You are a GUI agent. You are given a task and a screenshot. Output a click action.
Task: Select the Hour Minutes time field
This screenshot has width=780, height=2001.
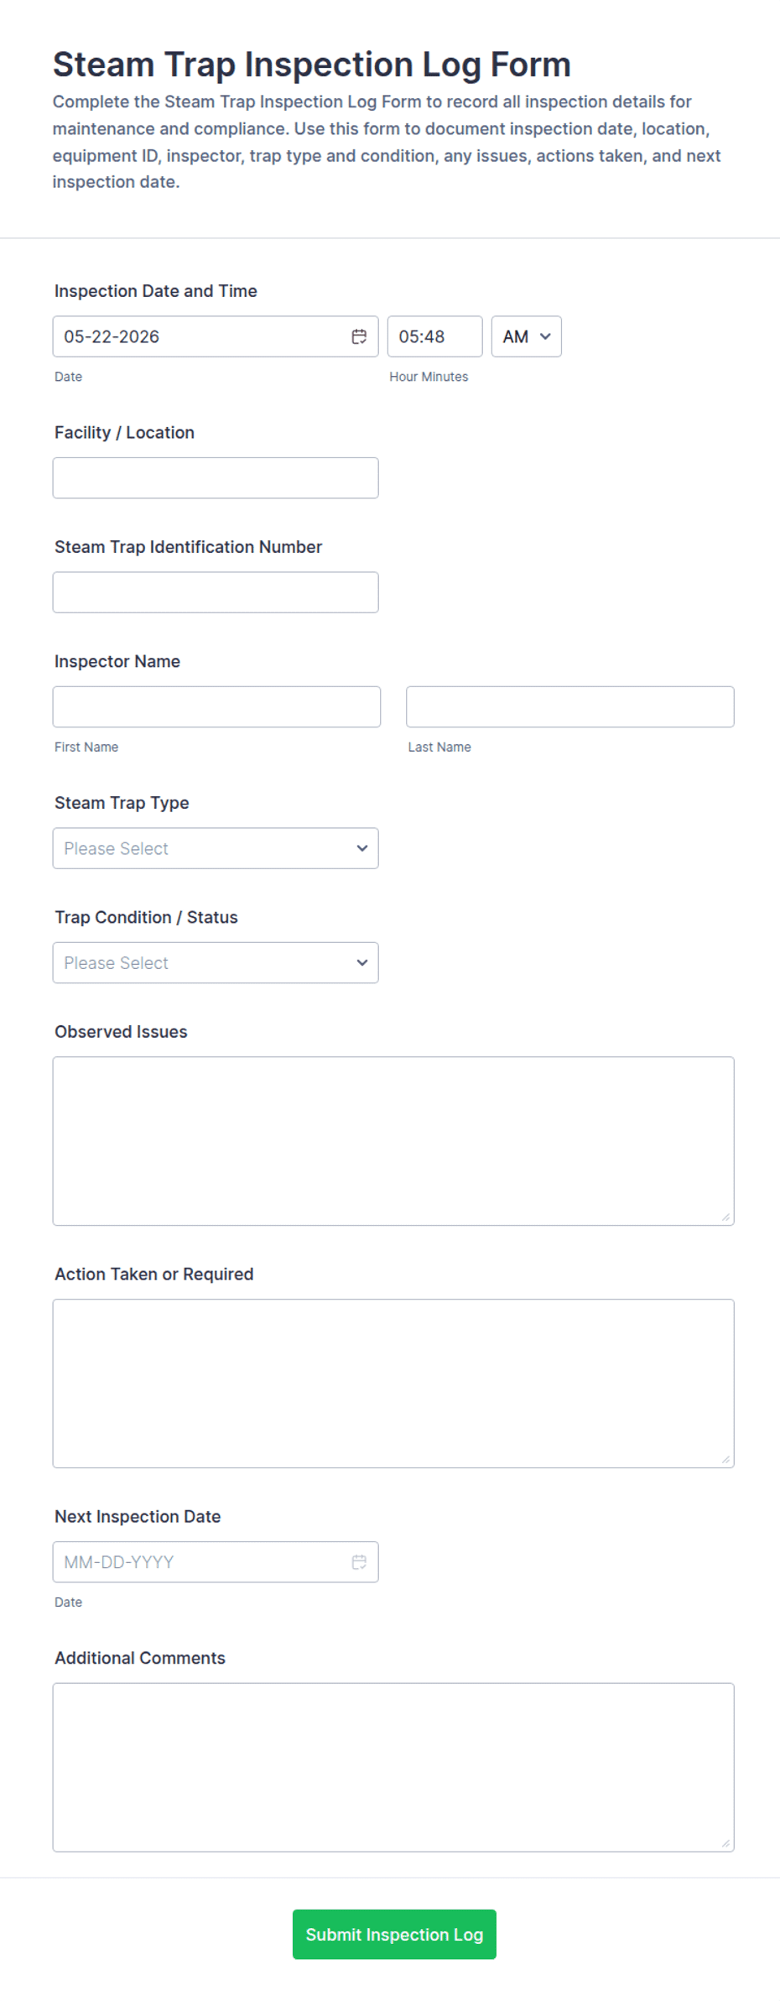(434, 336)
